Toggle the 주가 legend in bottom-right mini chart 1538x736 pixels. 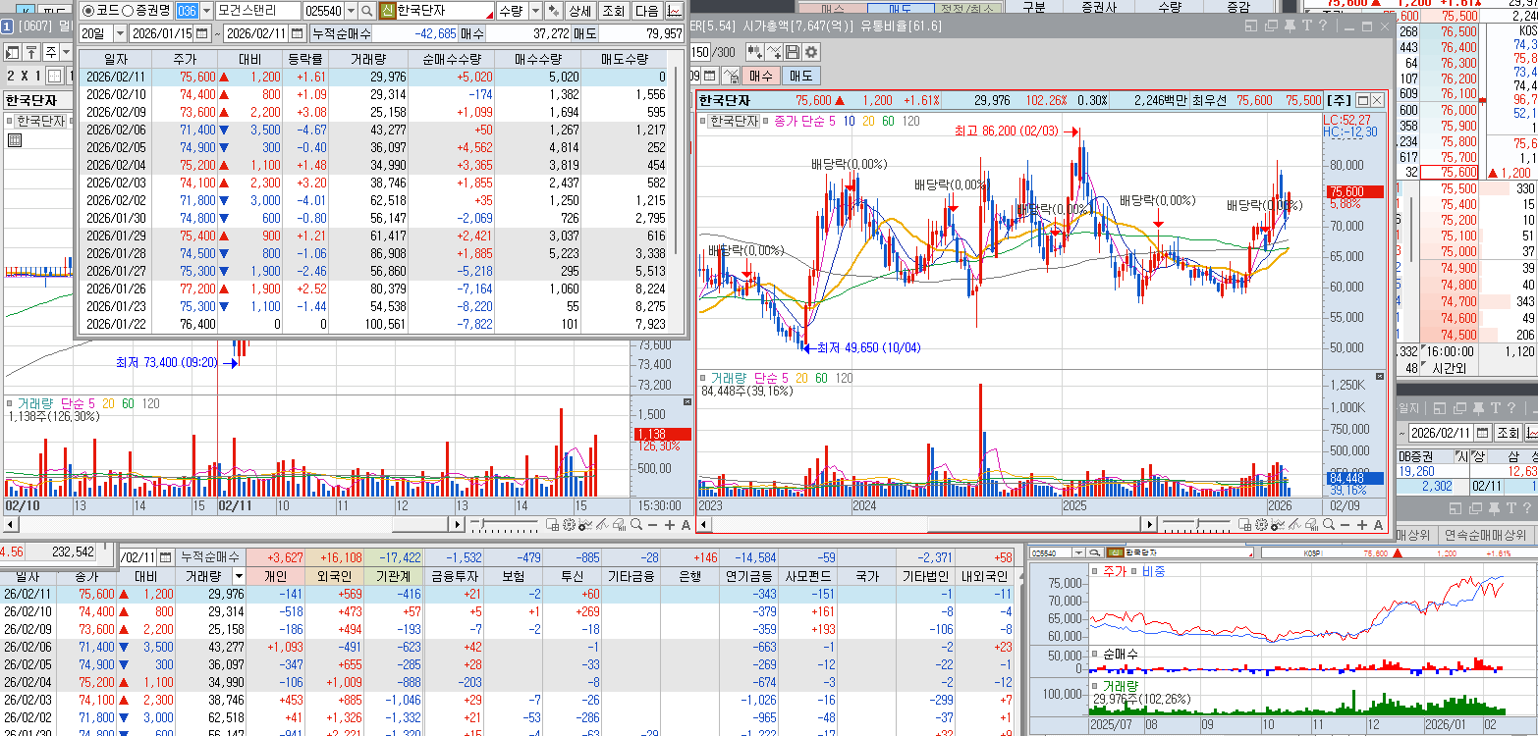tap(1117, 570)
